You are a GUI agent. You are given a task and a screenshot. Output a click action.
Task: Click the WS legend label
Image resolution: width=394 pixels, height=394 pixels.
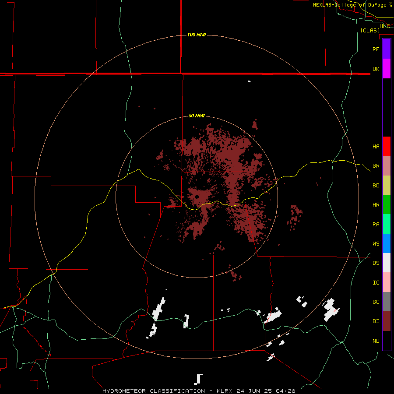point(376,243)
